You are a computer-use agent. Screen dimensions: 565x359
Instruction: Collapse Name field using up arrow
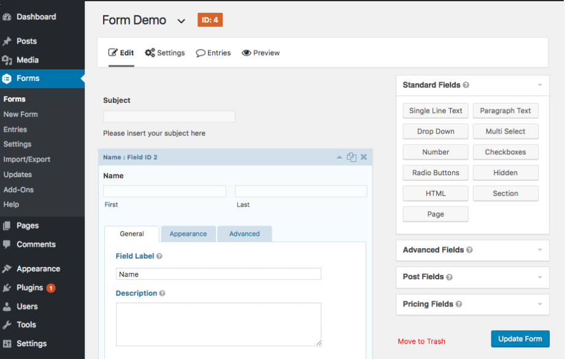click(x=339, y=157)
